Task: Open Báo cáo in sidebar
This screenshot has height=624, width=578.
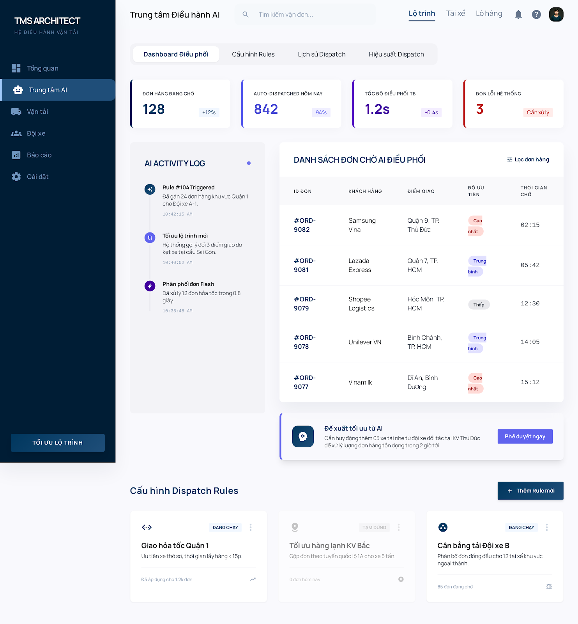Action: (x=58, y=155)
